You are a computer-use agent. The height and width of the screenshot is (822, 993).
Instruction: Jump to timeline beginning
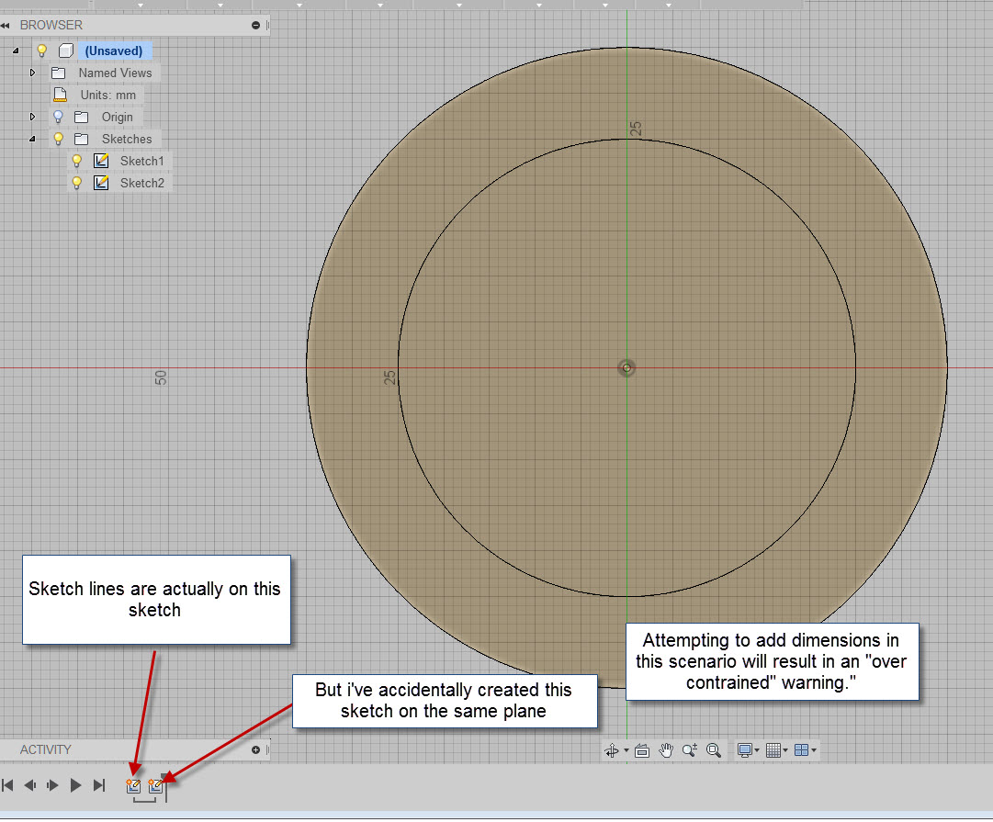[7, 786]
